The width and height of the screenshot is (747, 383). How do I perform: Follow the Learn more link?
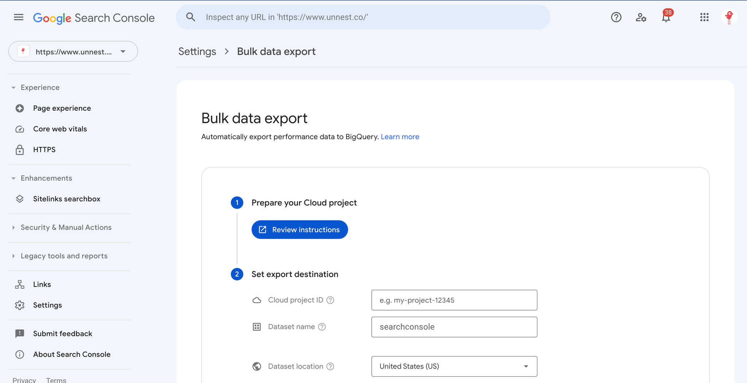point(400,137)
